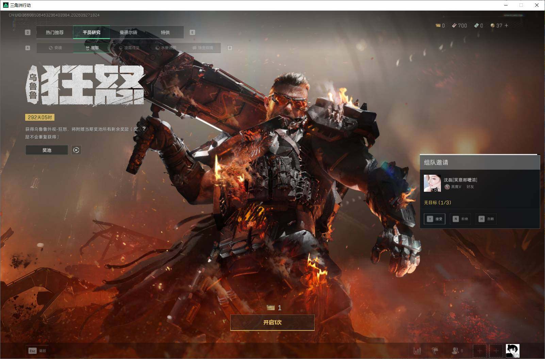Play the skin preview video
545x359 pixels.
(76, 150)
